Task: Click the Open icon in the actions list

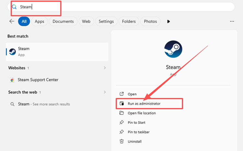Action: point(121,94)
